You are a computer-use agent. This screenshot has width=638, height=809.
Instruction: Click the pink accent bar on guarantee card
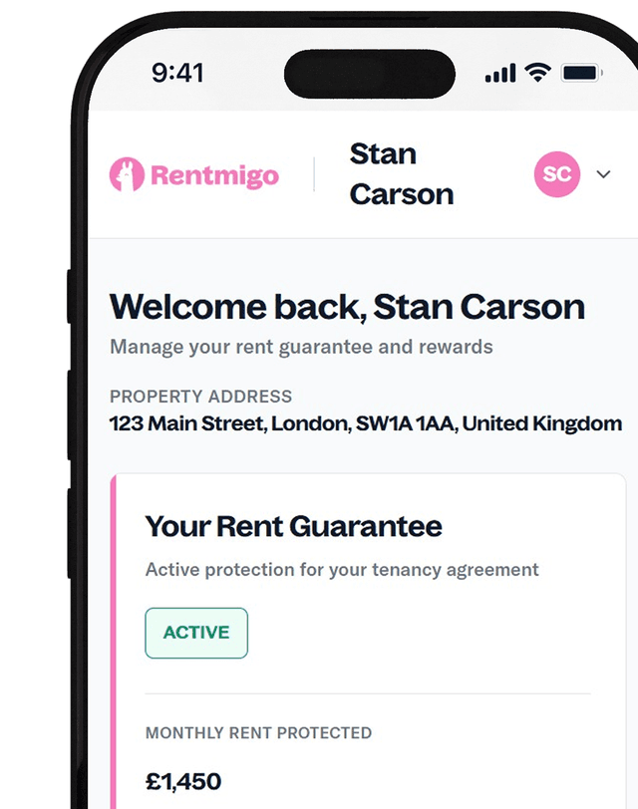coord(113,642)
